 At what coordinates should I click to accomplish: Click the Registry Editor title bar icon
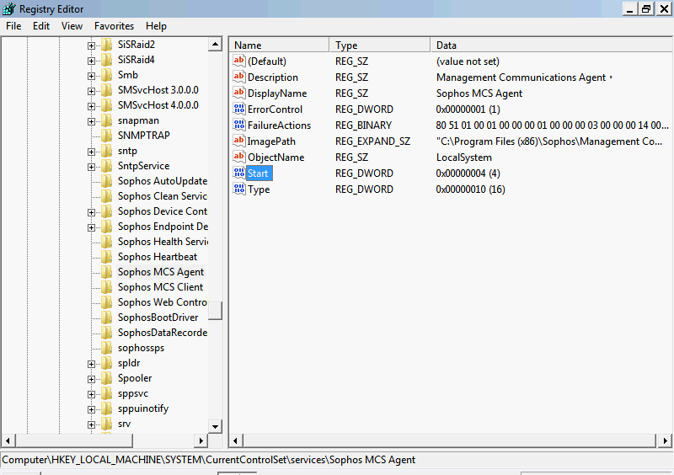[8, 8]
